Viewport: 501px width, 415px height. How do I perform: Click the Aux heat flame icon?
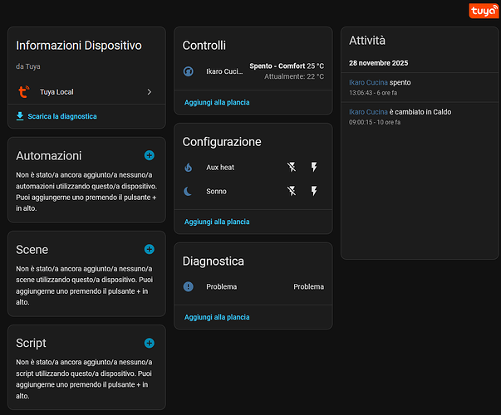[x=189, y=167]
